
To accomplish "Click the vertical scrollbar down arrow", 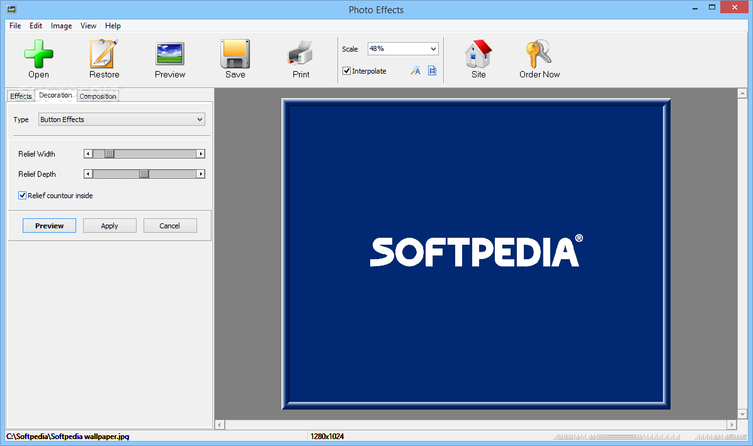I will click(742, 414).
